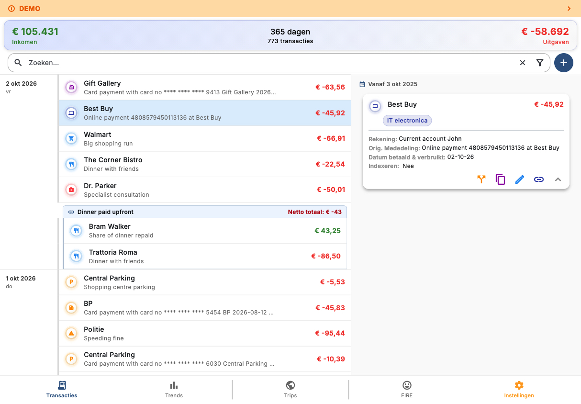Click the Walmart shopping cart icon
The height and width of the screenshot is (404, 581).
point(71,139)
